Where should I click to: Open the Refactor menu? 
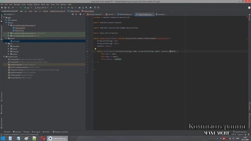tap(37, 4)
